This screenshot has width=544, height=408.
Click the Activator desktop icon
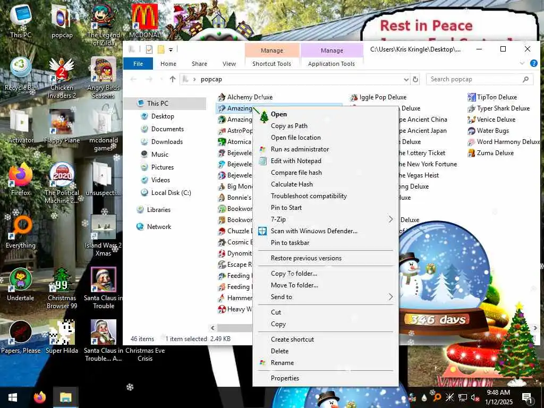coord(21,126)
